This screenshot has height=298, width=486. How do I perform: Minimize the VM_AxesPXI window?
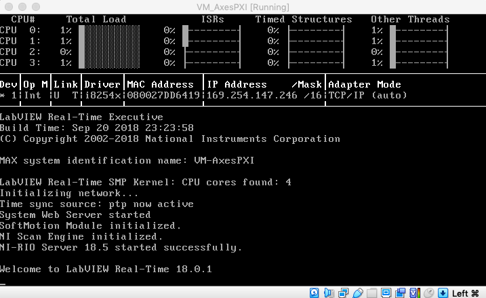pyautogui.click(x=22, y=7)
